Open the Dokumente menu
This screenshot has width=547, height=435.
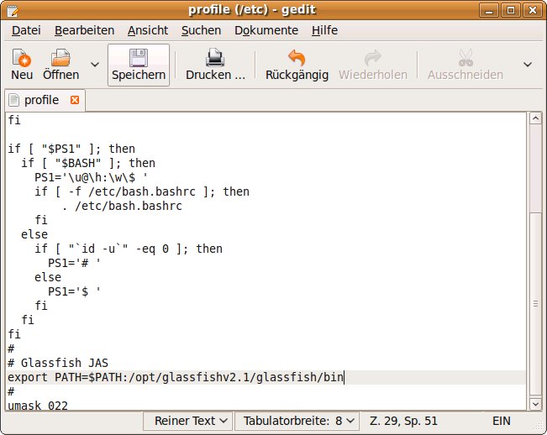(266, 30)
